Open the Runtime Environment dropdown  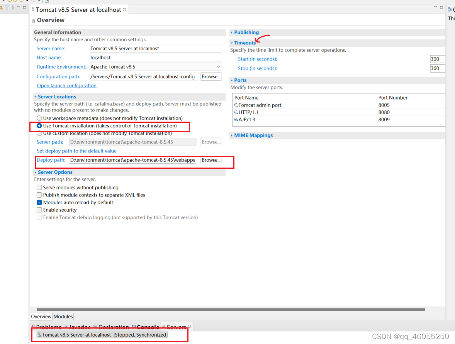click(x=219, y=67)
